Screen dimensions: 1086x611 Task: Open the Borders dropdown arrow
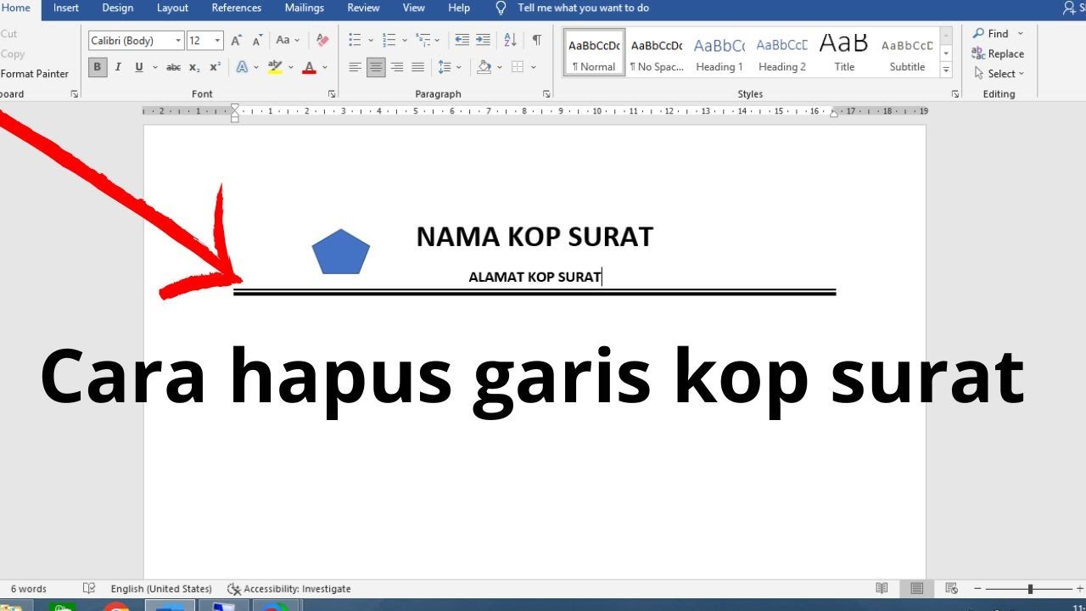[532, 67]
